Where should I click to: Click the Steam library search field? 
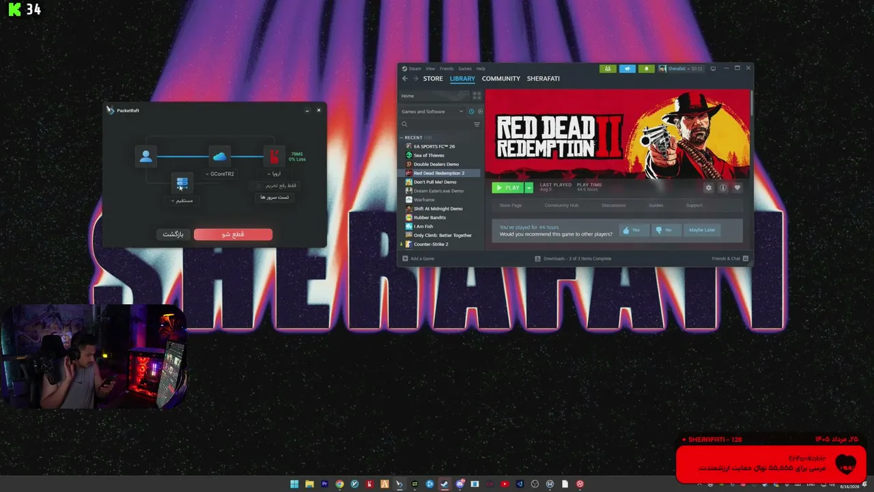[x=436, y=124]
